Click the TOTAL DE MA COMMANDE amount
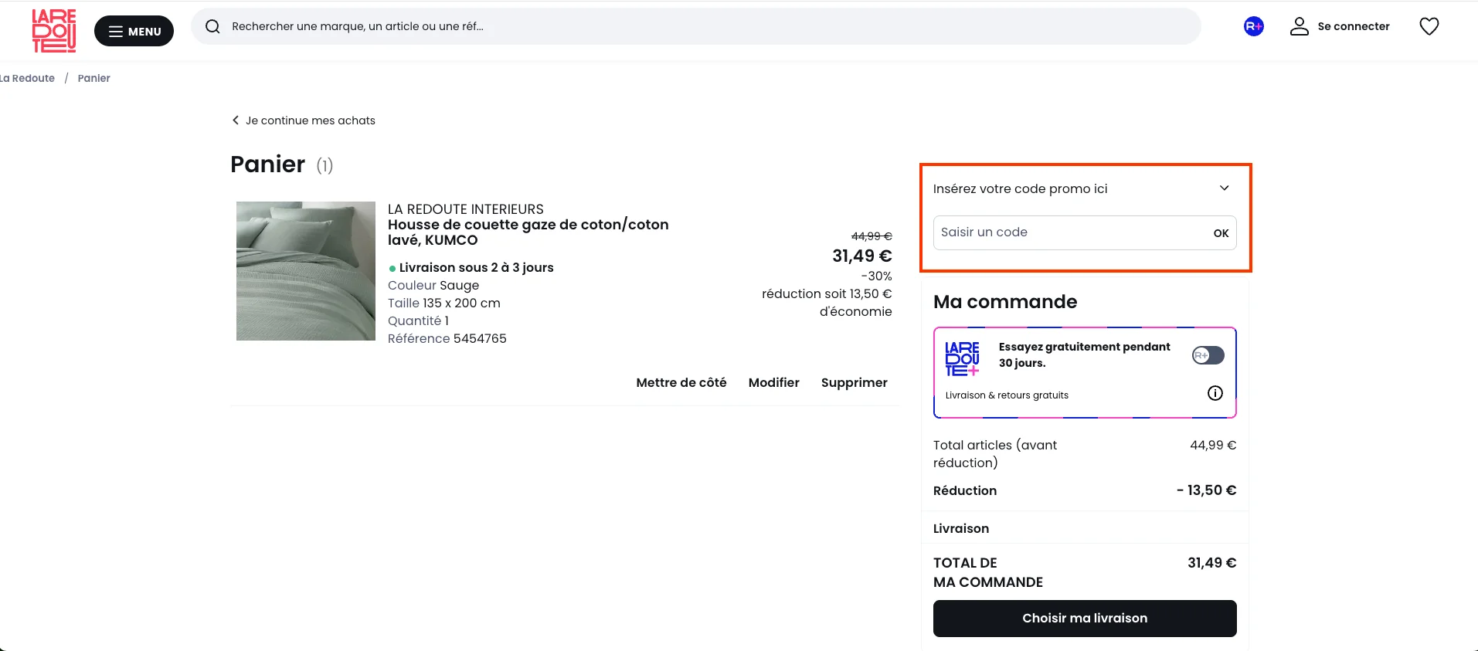Image resolution: width=1478 pixels, height=651 pixels. coord(1211,563)
